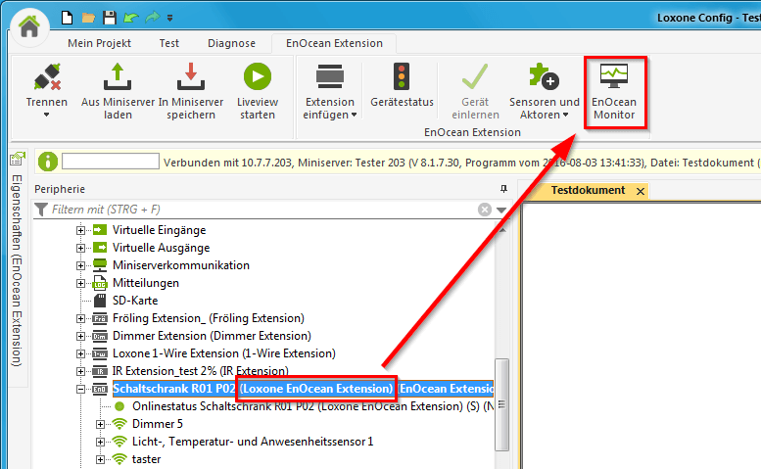Open Extension einfügen dropdown
The image size is (761, 469).
(330, 108)
